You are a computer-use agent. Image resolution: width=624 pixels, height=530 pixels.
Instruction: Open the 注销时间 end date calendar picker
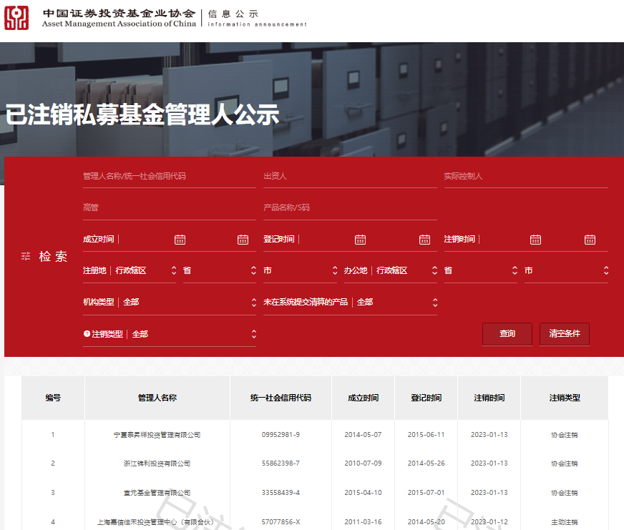[590, 239]
